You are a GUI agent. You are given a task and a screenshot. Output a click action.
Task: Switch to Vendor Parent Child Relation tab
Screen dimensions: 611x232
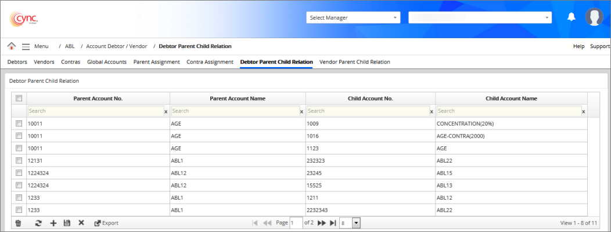coord(354,61)
